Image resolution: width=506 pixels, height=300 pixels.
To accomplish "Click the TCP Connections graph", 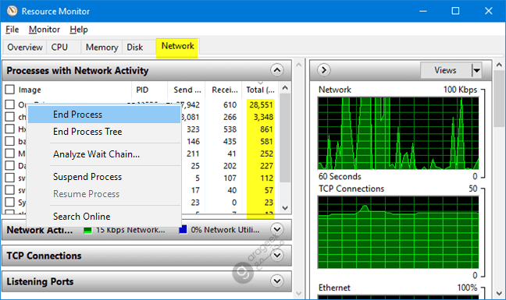I will click(398, 232).
